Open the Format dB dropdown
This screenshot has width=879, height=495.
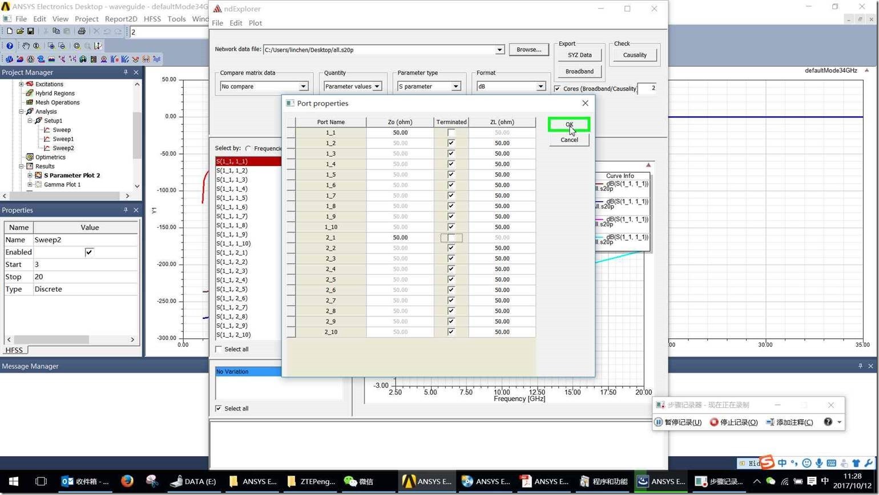click(541, 86)
